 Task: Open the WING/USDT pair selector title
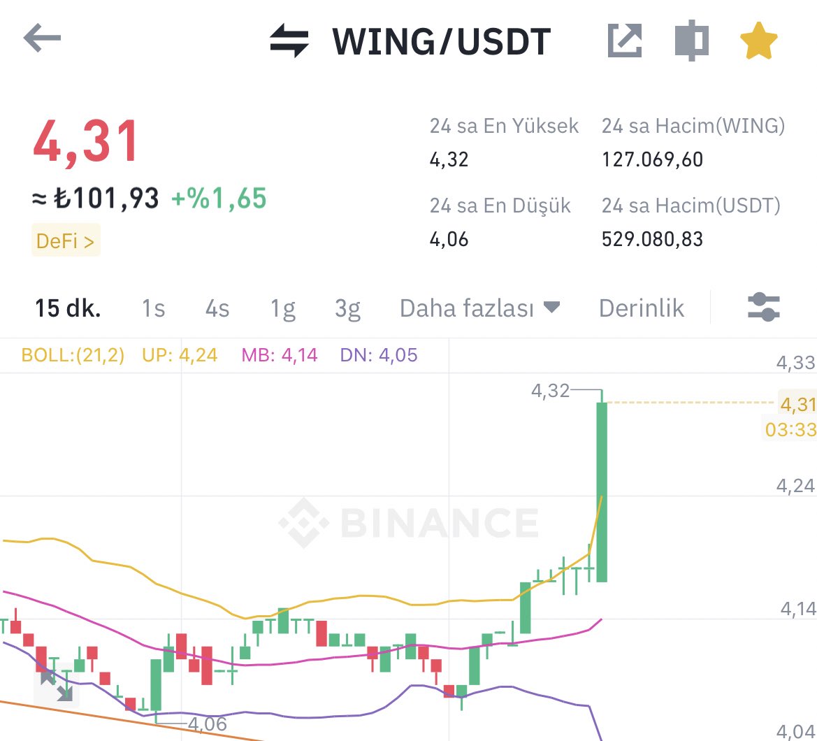point(441,41)
